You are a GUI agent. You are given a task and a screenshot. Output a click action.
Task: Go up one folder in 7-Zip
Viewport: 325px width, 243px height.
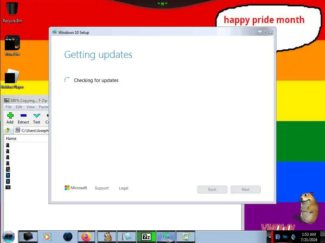coord(8,130)
